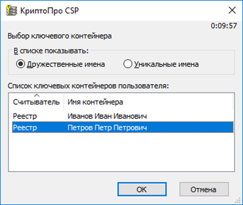Click the Реестр cell in Иванов row
Image resolution: width=243 pixels, height=205 pixels.
[25, 116]
